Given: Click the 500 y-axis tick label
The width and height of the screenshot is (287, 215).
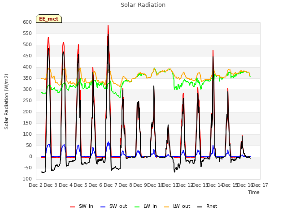Looking at the screenshot, I should (27, 45).
